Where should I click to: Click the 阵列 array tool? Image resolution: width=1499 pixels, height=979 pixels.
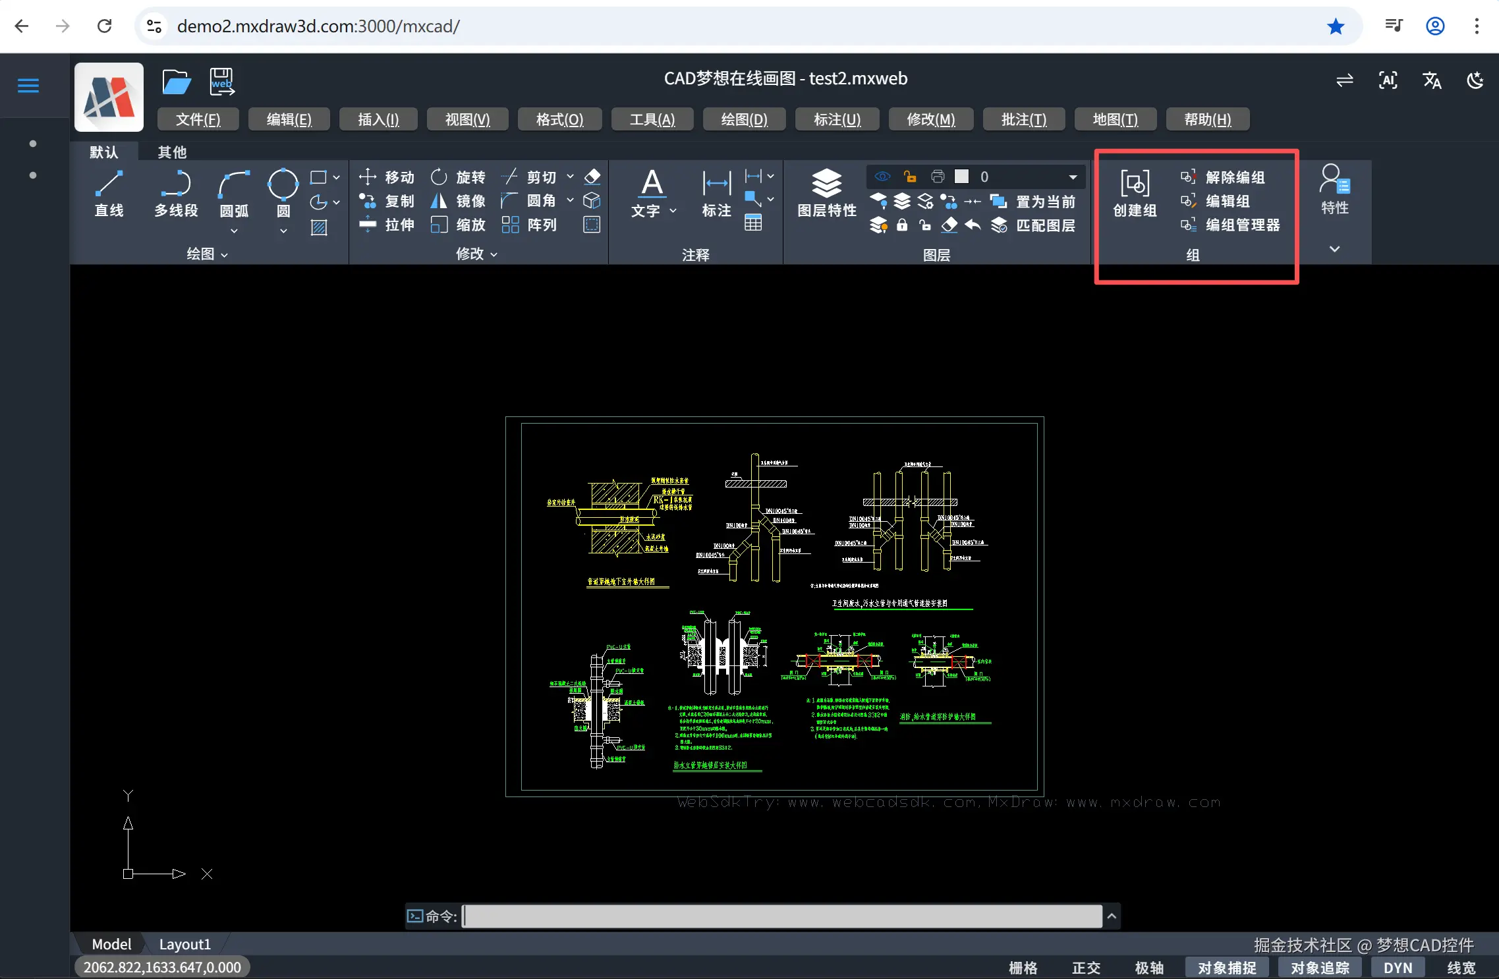(x=529, y=225)
